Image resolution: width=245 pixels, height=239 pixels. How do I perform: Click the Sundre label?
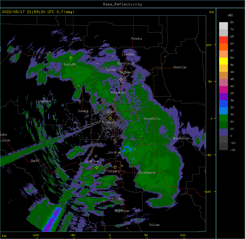tap(83, 111)
